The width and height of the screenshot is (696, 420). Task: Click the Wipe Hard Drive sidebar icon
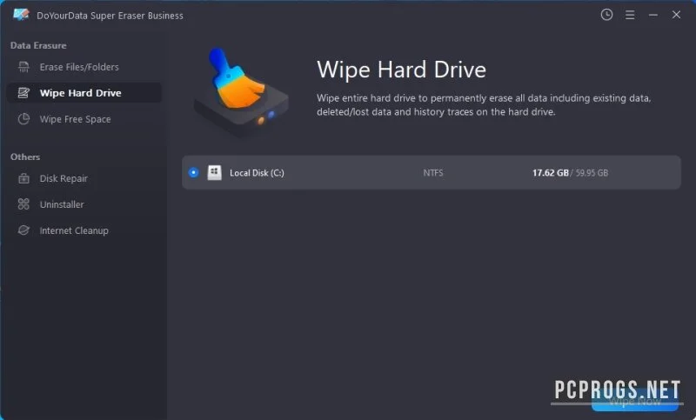(23, 93)
